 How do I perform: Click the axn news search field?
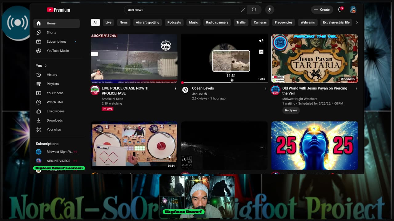[183, 10]
